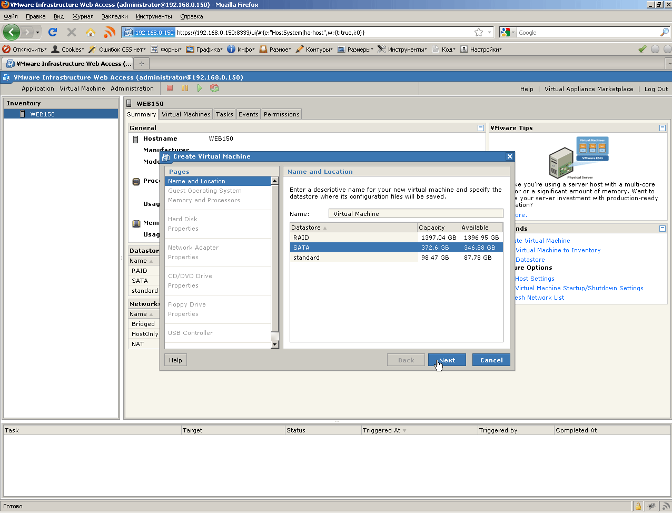
Task: Click the green Power On play icon
Action: (200, 88)
